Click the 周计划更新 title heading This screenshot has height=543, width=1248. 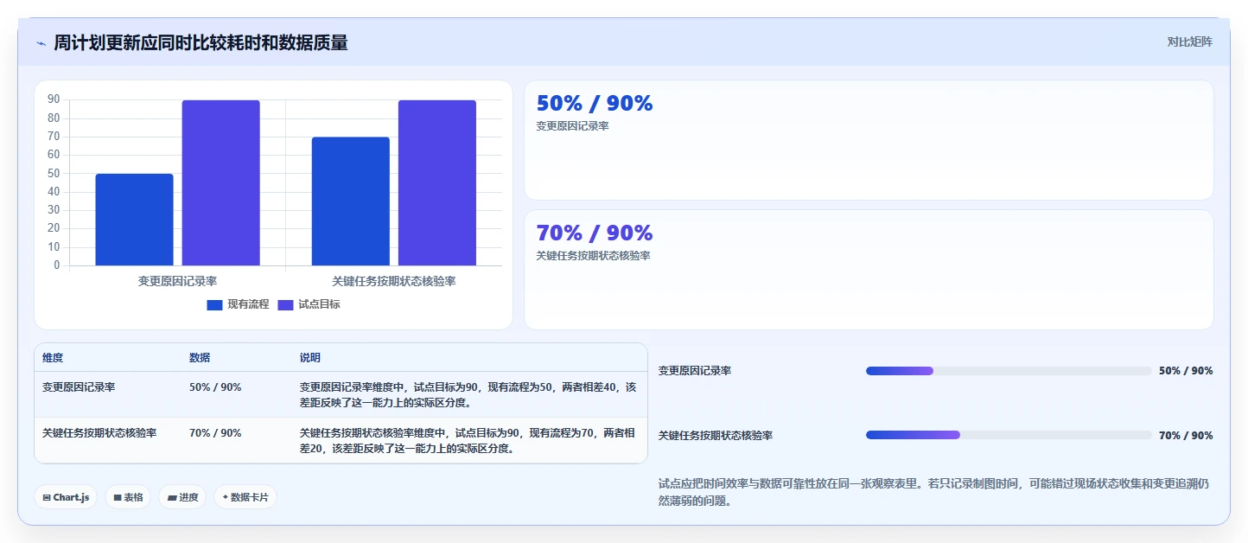(x=201, y=43)
